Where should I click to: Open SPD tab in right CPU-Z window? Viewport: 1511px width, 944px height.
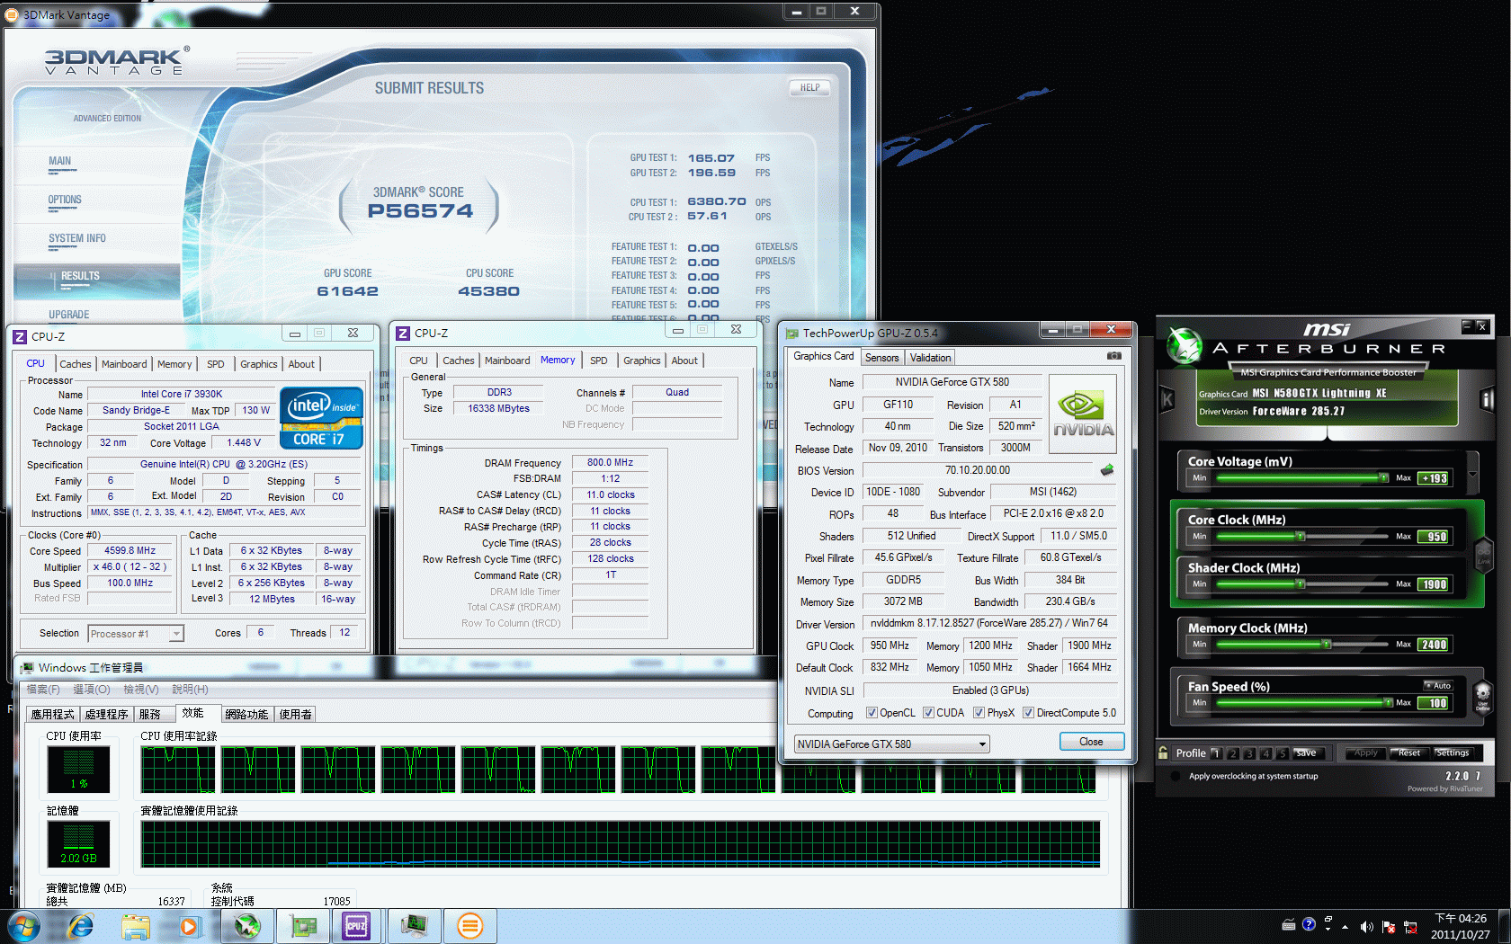599,361
